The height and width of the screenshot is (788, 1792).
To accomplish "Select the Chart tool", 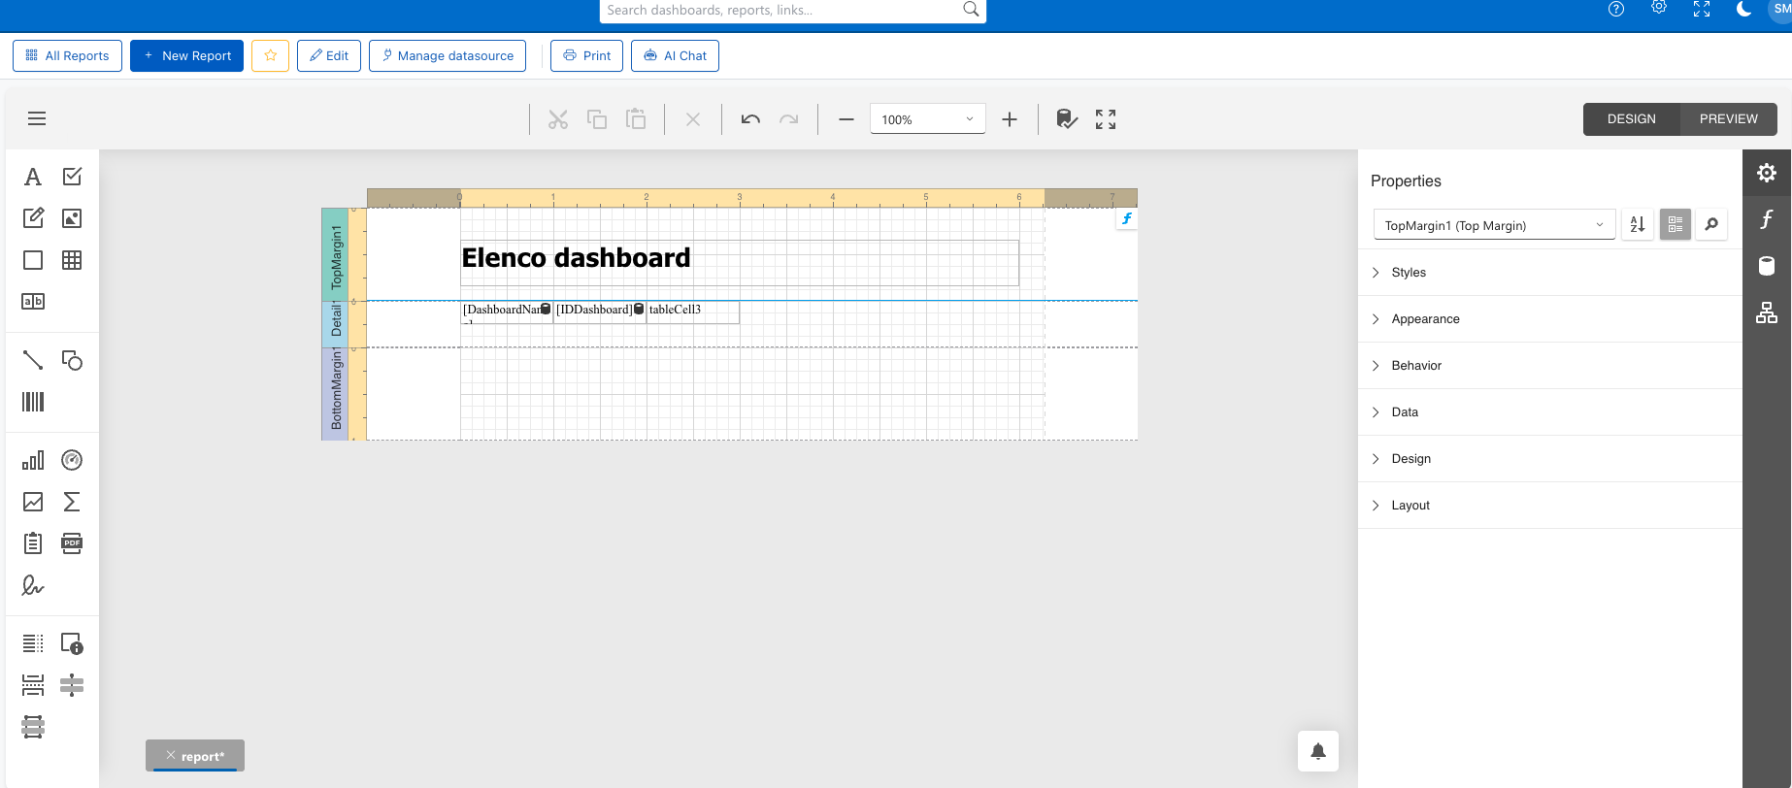I will 33,460.
